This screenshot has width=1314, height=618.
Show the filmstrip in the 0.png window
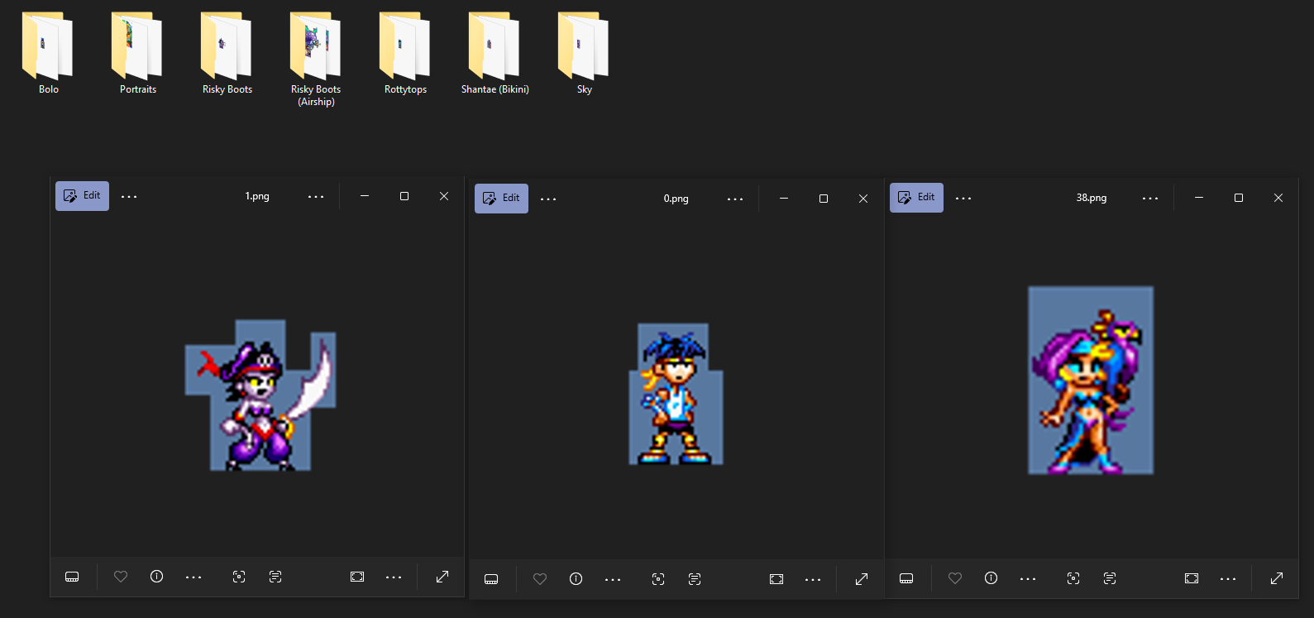pos(491,579)
